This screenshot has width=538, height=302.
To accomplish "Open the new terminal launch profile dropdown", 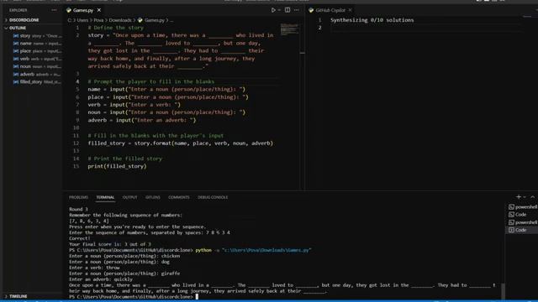I will click(525, 197).
